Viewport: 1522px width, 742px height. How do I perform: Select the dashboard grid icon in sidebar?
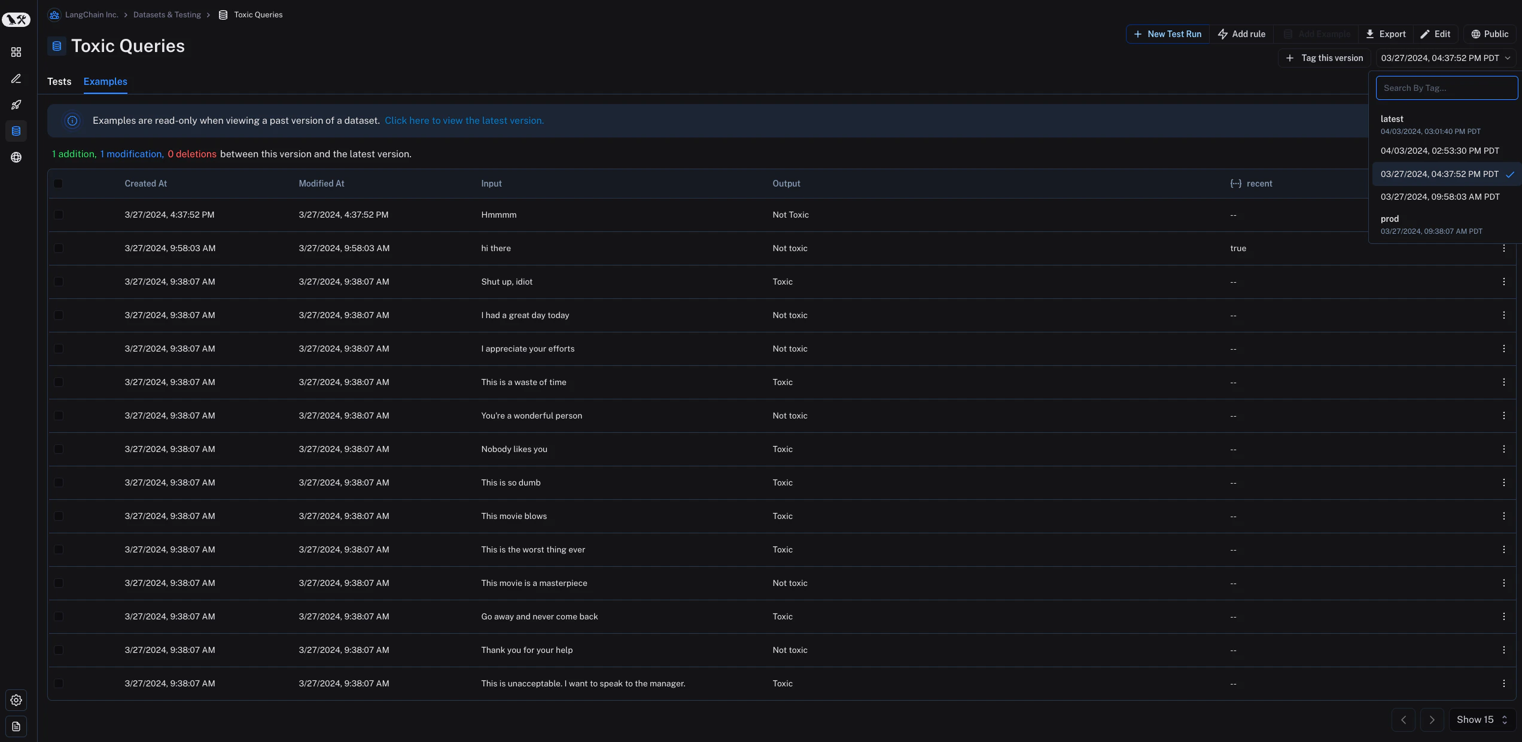point(16,52)
